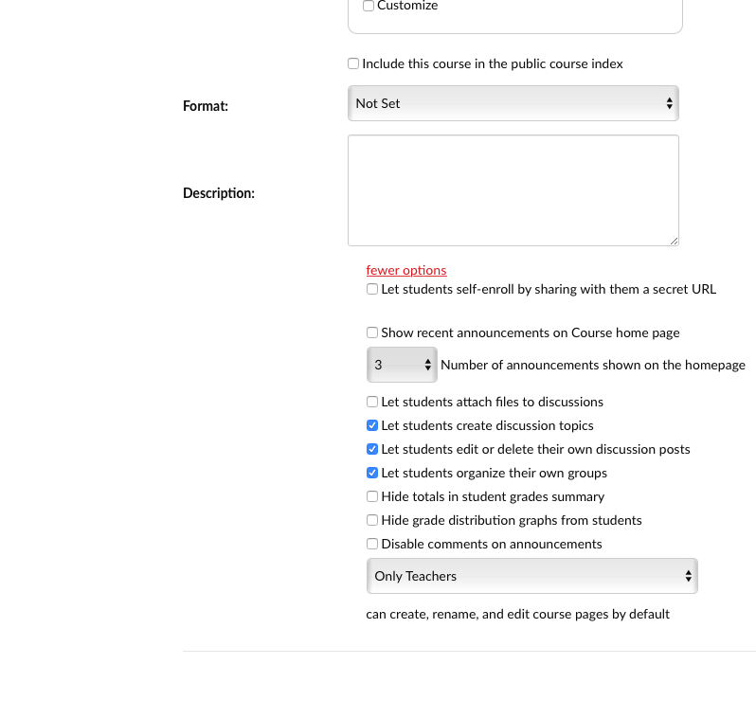This screenshot has height=718, width=756.
Task: Uncheck students edit or delete own posts
Action: coord(372,449)
